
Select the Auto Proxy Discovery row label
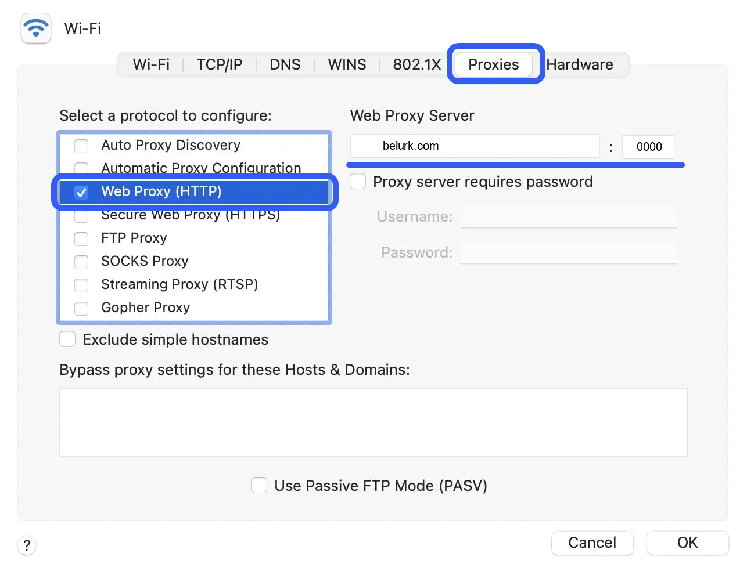[171, 145]
